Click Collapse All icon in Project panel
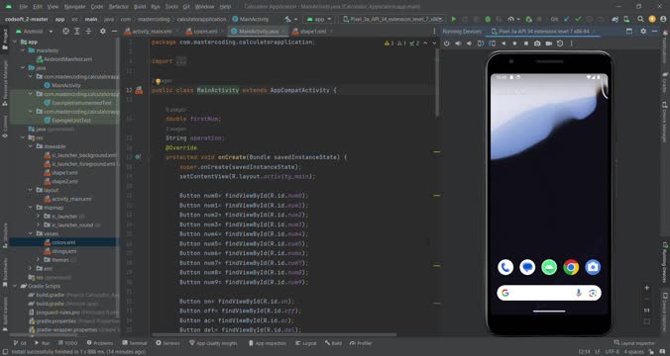 tap(88, 31)
